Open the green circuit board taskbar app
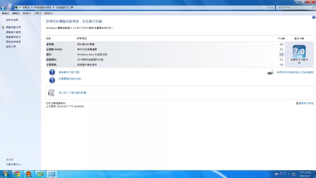 click(40, 174)
